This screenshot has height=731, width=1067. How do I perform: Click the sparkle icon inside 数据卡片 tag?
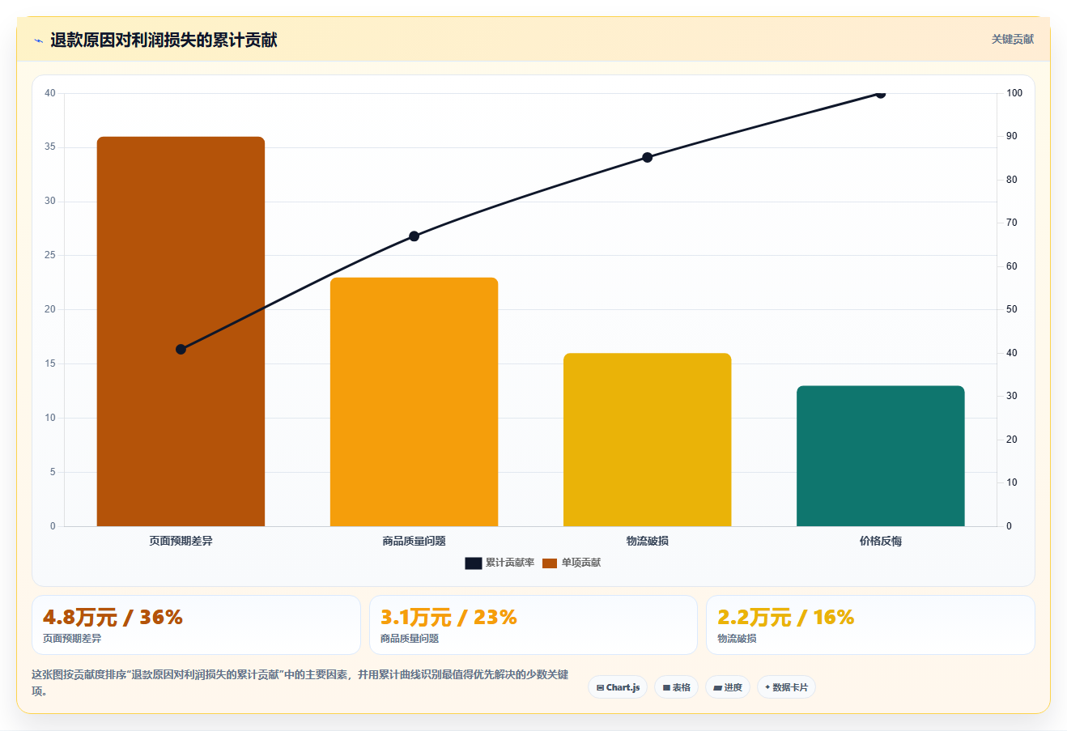click(767, 687)
